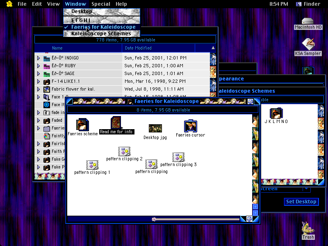Bring the Appearance window forward via title bar
This screenshot has height=246, width=328.
tap(271, 79)
